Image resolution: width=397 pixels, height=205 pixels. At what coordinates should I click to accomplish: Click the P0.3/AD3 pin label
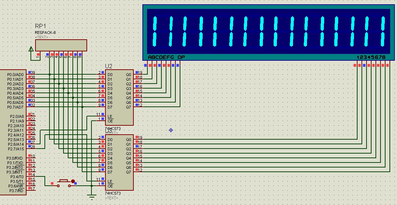pyautogui.click(x=15, y=89)
